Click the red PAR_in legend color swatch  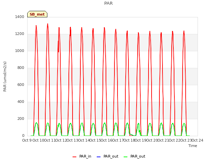pos(75,157)
